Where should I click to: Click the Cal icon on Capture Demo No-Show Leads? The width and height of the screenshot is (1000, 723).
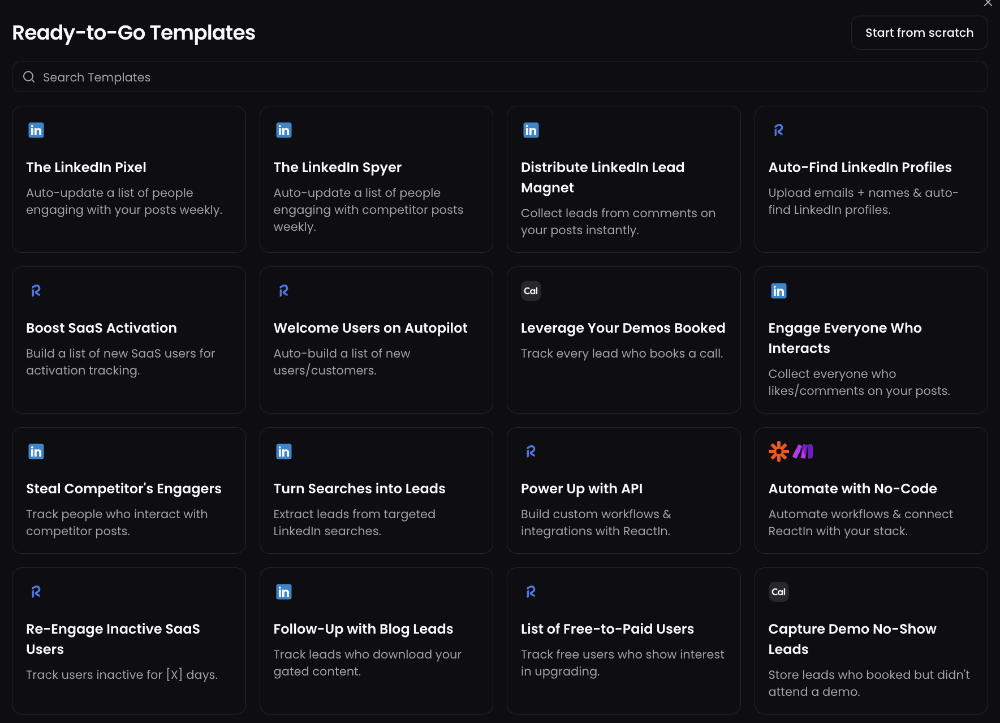click(x=778, y=591)
